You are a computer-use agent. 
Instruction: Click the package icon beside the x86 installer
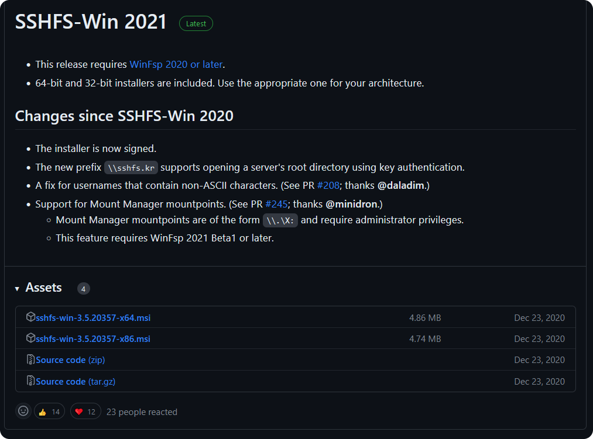coord(30,338)
